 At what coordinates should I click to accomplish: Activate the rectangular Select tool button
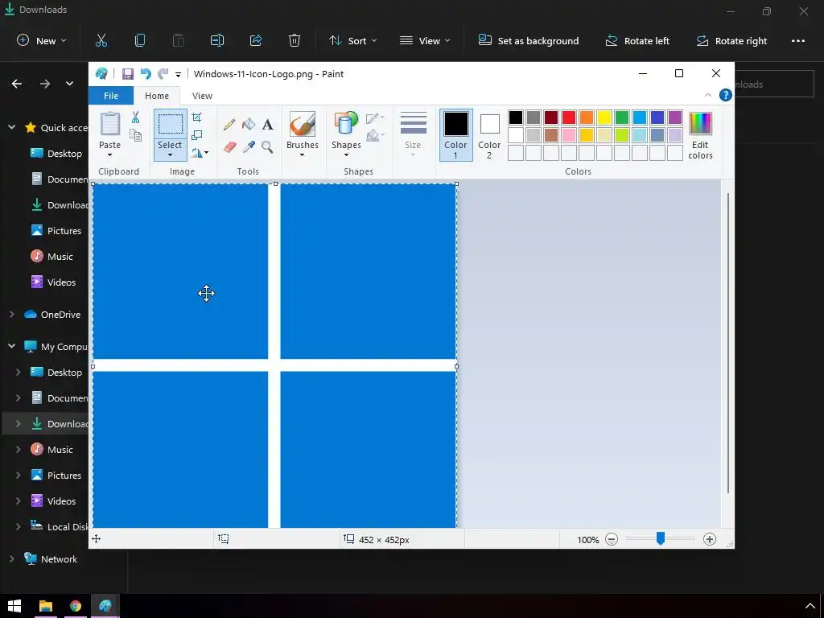click(171, 124)
